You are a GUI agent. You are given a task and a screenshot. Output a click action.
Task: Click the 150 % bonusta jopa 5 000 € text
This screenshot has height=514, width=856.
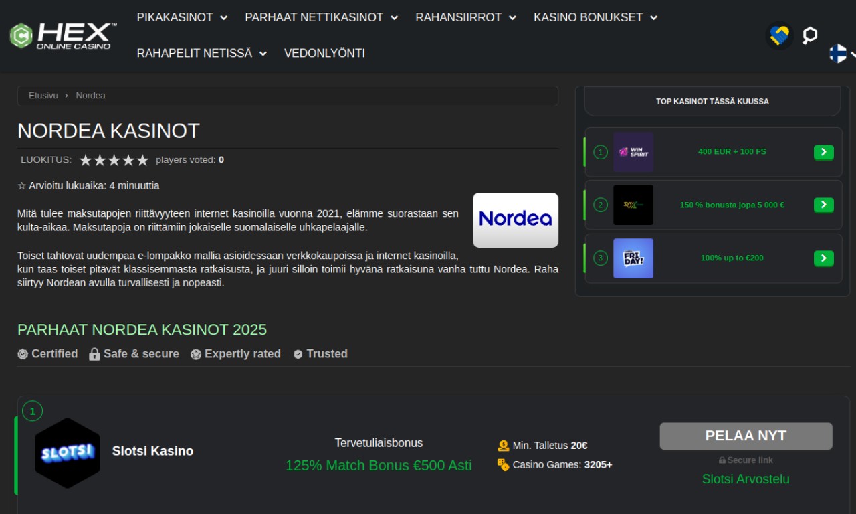pos(732,205)
